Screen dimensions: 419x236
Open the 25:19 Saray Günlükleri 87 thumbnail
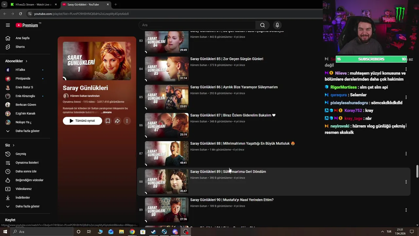[167, 126]
